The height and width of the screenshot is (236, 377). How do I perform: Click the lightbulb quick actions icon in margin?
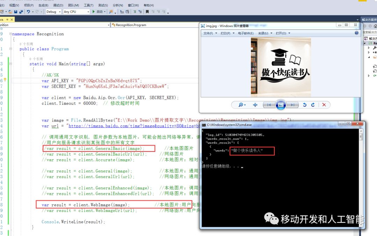click(5, 80)
